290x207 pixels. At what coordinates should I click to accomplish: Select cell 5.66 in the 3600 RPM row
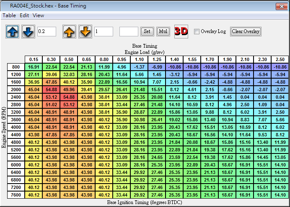pyautogui.click(x=280, y=120)
